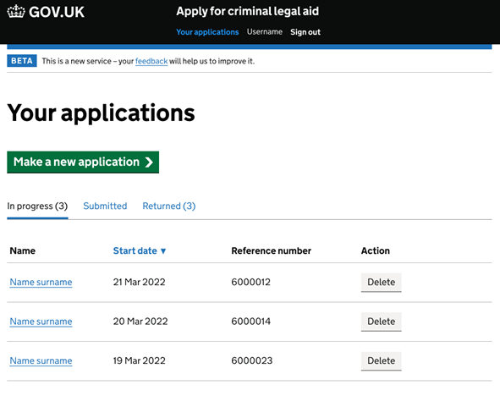The width and height of the screenshot is (500, 396).
Task: Click the GOV.UK crown logo icon
Action: (x=16, y=12)
